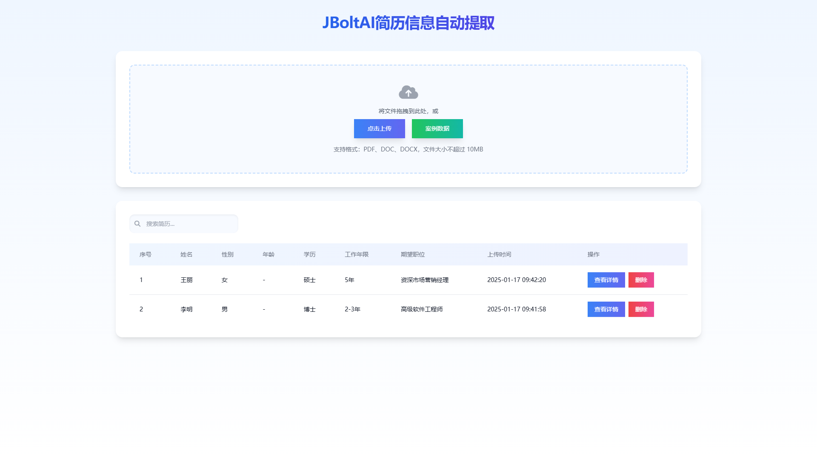The width and height of the screenshot is (817, 459).
Task: Delete 王丽's resume row
Action: 641,280
